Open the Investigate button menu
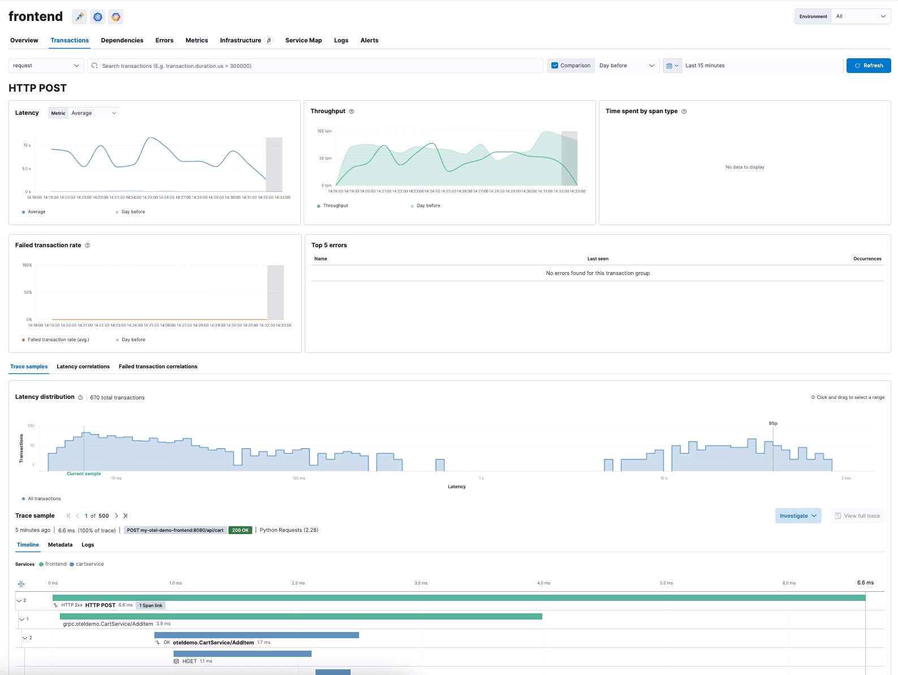 click(x=797, y=516)
